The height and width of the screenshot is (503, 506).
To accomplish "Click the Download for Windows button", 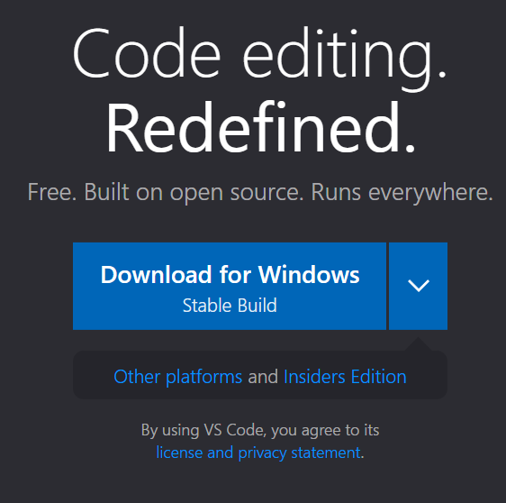I will (230, 286).
